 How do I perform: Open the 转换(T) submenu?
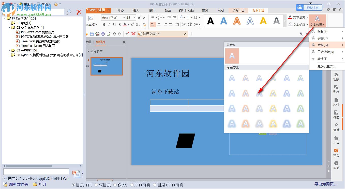coord(327,59)
